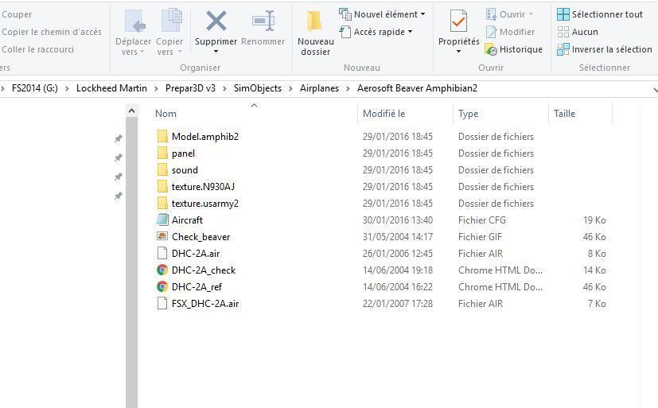Select the Aircraft file name
This screenshot has height=408, width=658.
[187, 220]
